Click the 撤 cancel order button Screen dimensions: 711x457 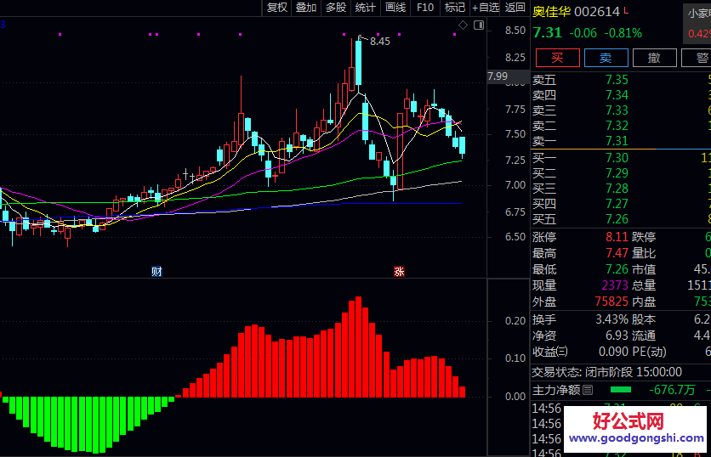pyautogui.click(x=654, y=58)
